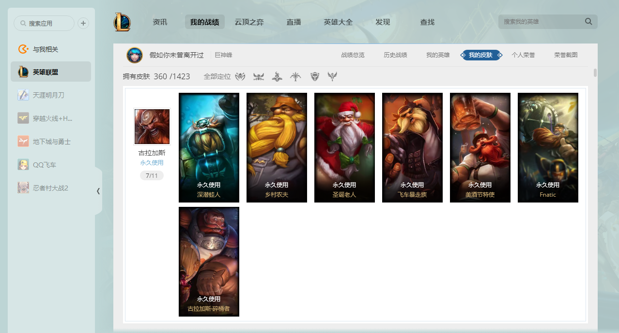Open the 圣诞老人 skin card
The width and height of the screenshot is (619, 333).
point(344,147)
